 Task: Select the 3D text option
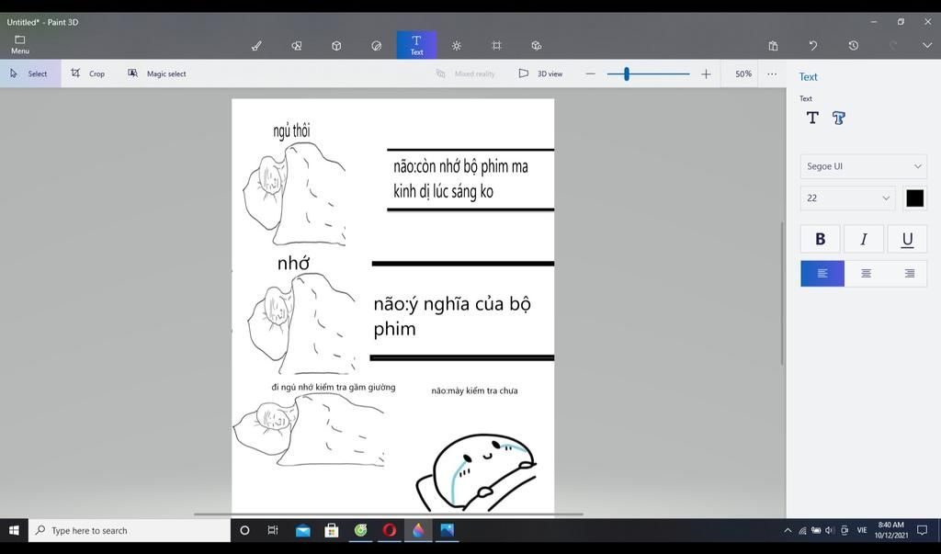(x=839, y=118)
